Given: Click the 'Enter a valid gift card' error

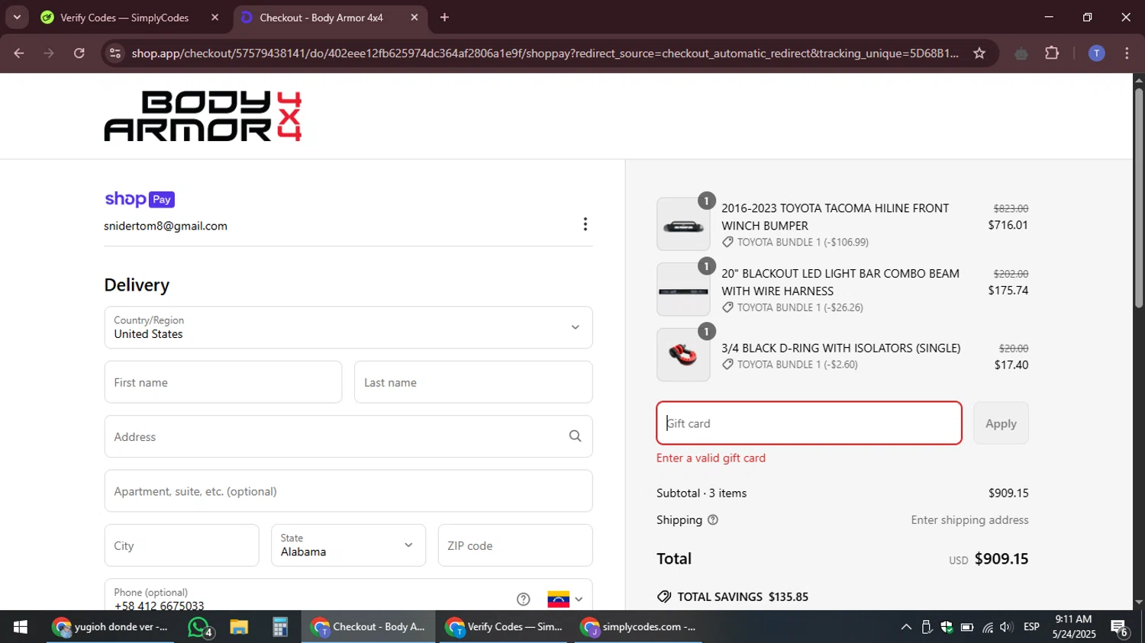Looking at the screenshot, I should click(711, 458).
